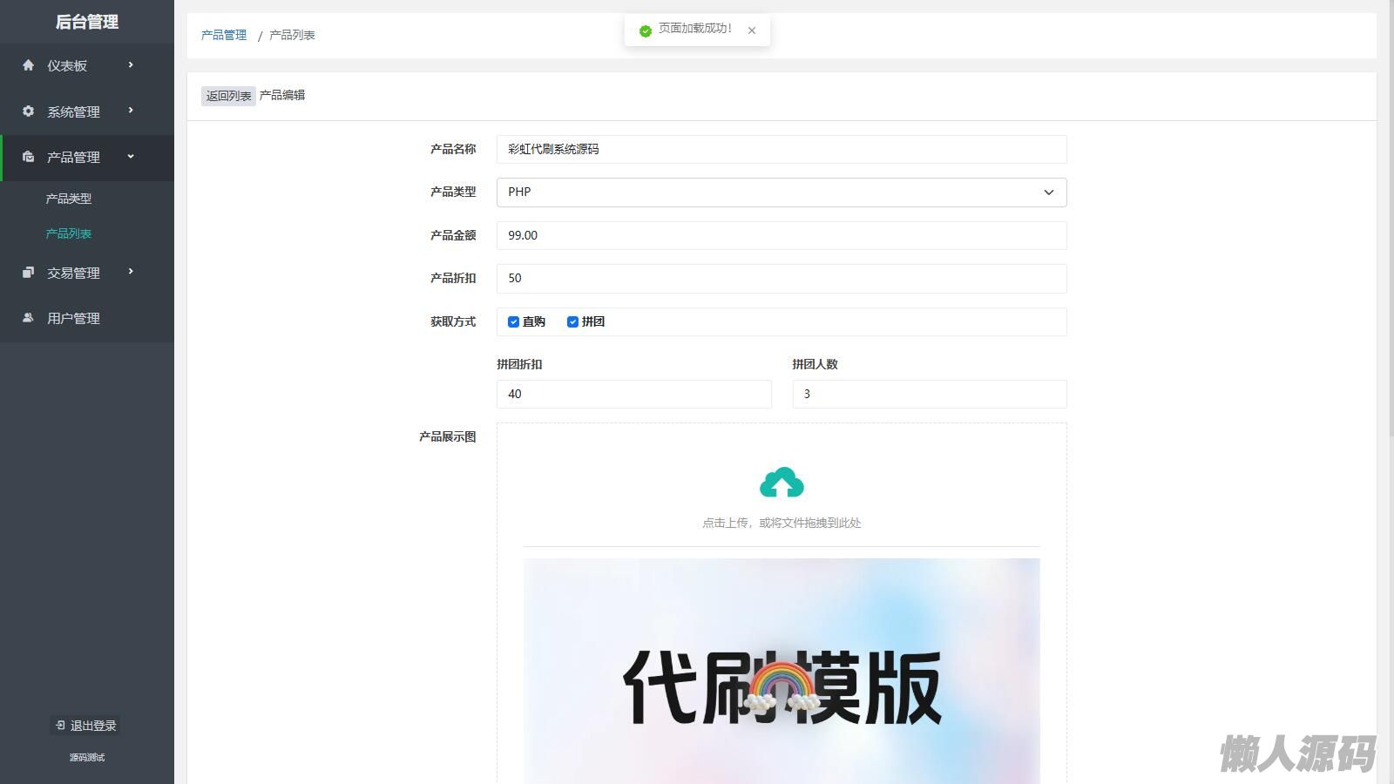This screenshot has height=784, width=1394.
Task: Click the 产品类型 field label
Action: pyautogui.click(x=453, y=192)
